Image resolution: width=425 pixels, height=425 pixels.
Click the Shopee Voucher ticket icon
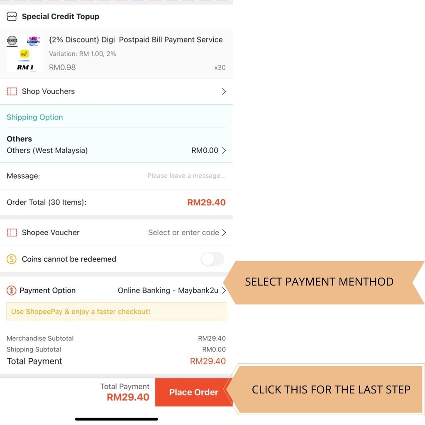pos(12,232)
